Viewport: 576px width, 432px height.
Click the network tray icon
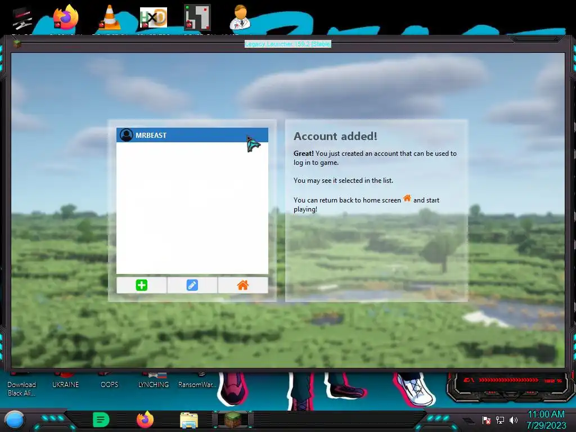500,420
